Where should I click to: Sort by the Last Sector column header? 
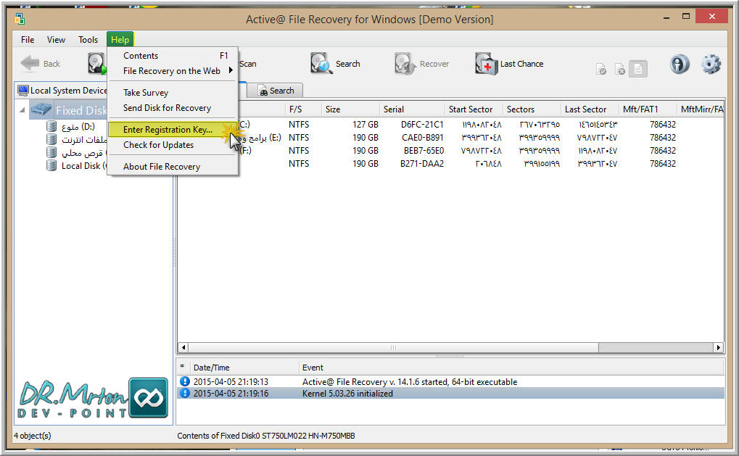pyautogui.click(x=590, y=109)
